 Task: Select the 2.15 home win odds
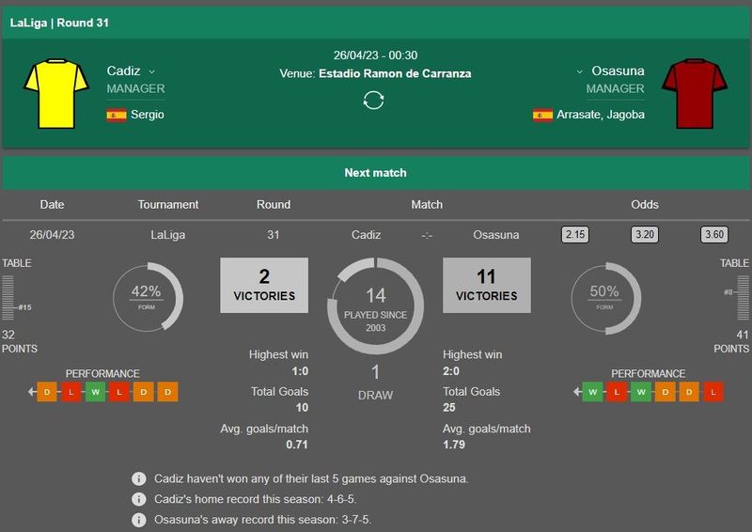pos(575,235)
